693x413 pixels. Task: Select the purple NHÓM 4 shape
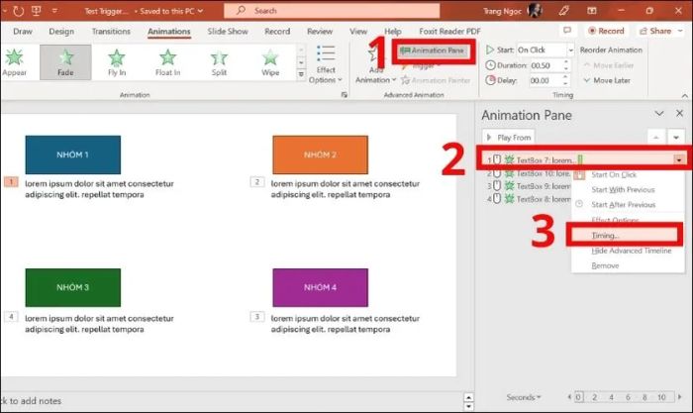pyautogui.click(x=321, y=287)
